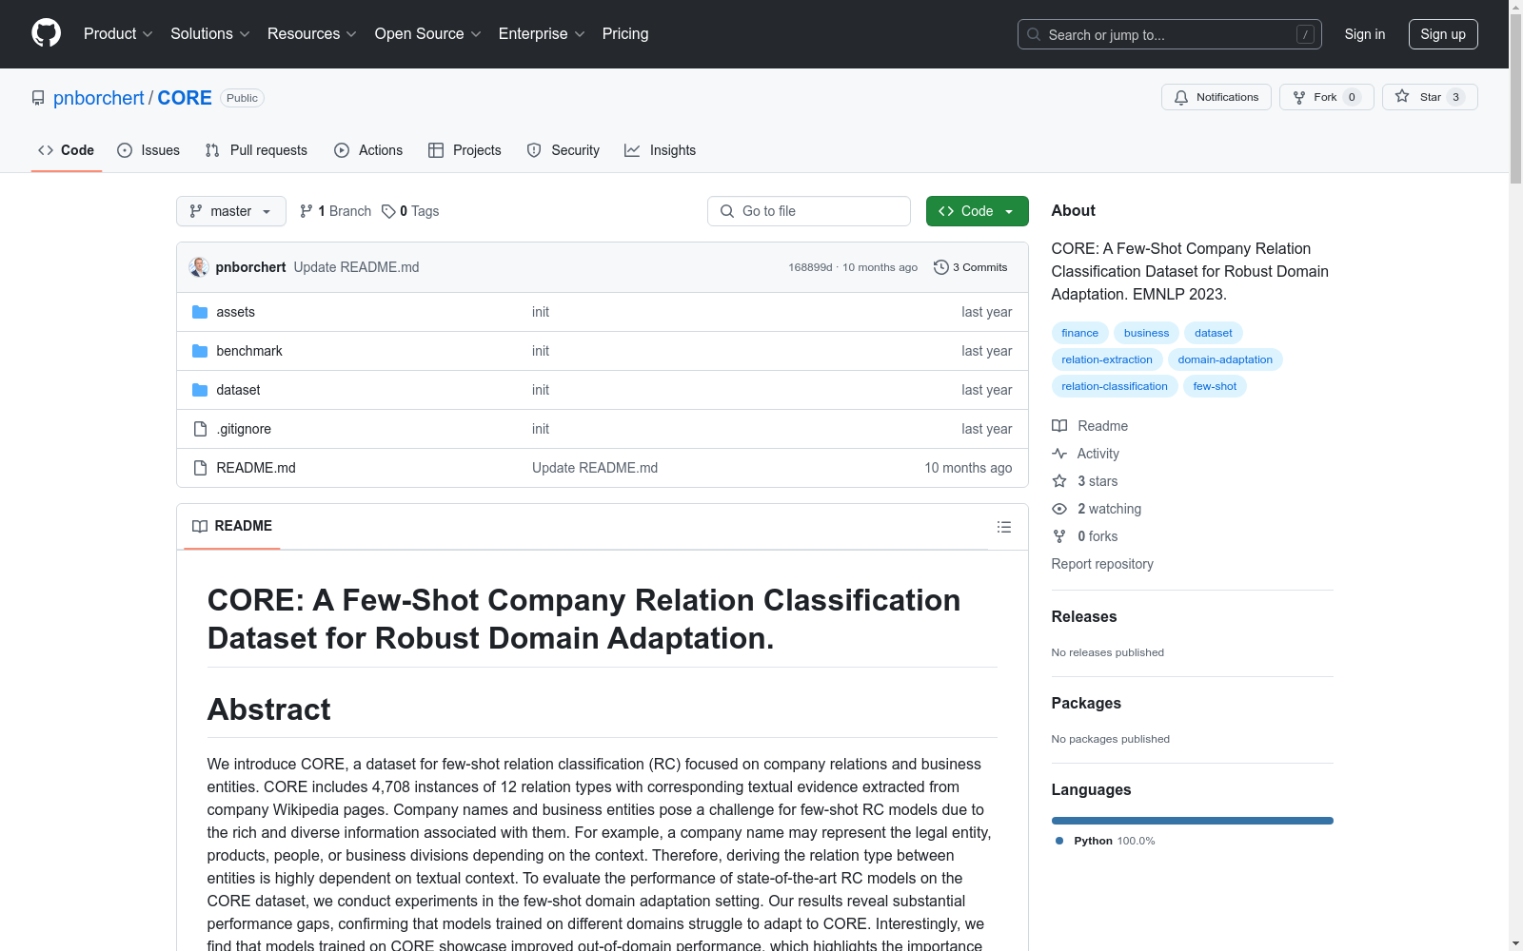Viewport: 1523px width, 951px height.
Task: Expand the Enterprise menu
Action: coord(542,33)
